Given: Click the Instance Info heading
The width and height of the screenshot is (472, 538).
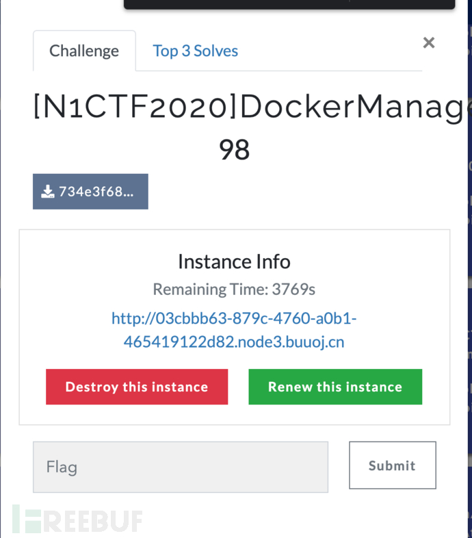Looking at the screenshot, I should [x=234, y=261].
